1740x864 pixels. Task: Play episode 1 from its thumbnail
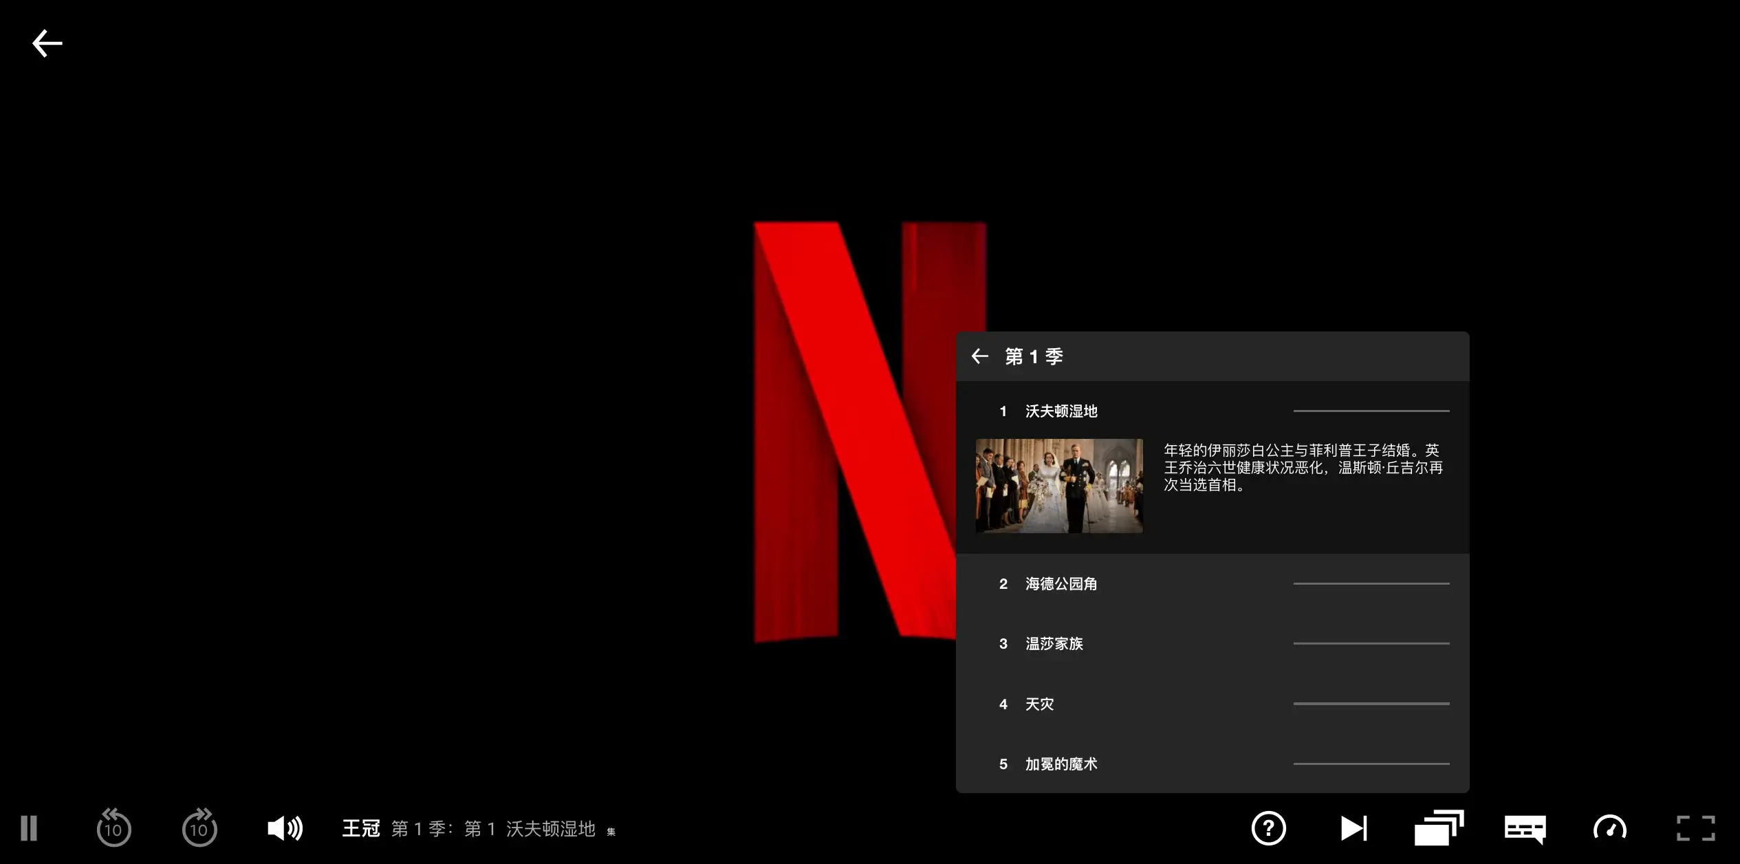(1059, 486)
